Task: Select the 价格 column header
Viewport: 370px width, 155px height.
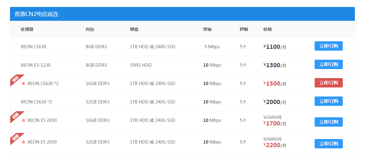Action: click(x=267, y=29)
